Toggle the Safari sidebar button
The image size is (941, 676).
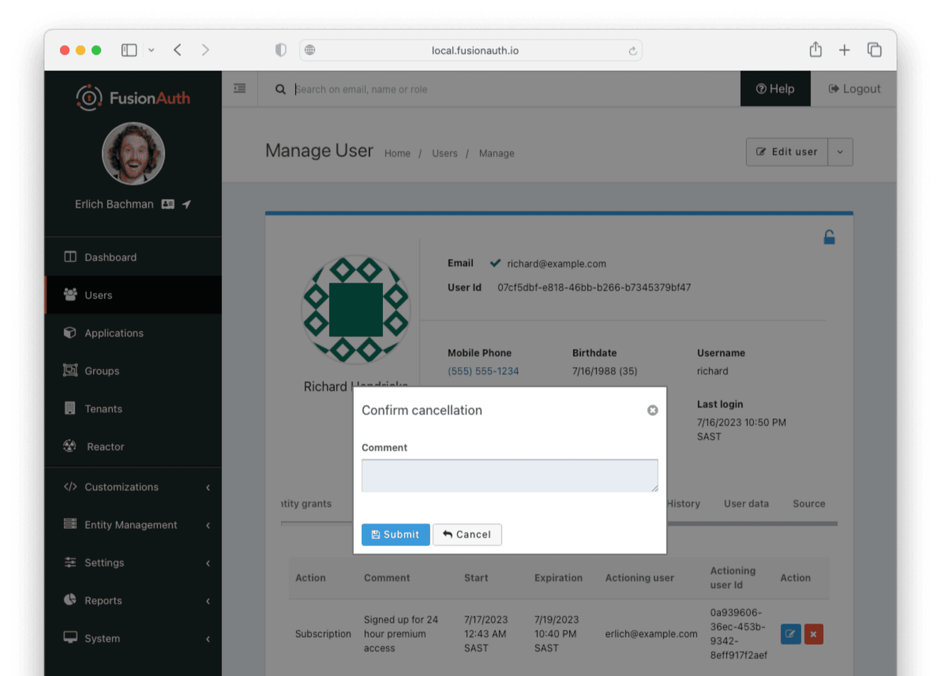pyautogui.click(x=129, y=50)
